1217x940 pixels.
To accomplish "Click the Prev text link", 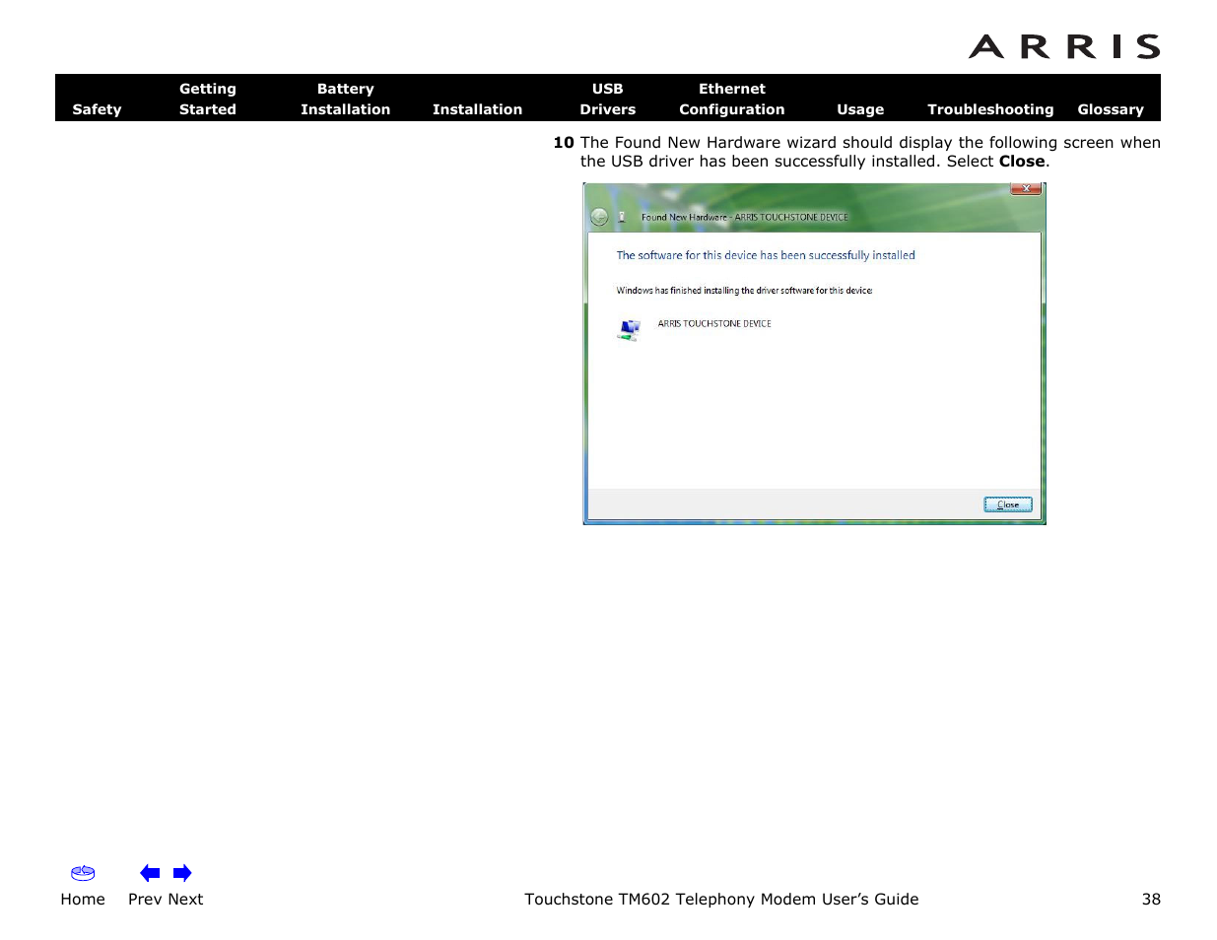I will point(145,899).
